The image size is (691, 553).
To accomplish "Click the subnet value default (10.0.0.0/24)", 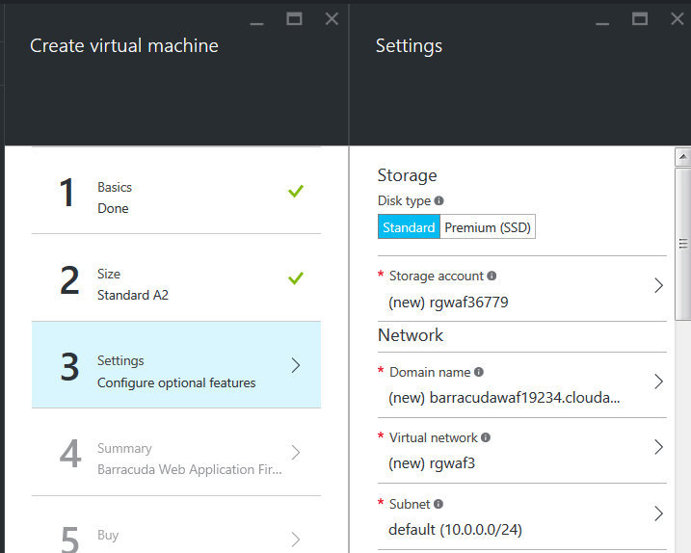I will click(x=455, y=529).
